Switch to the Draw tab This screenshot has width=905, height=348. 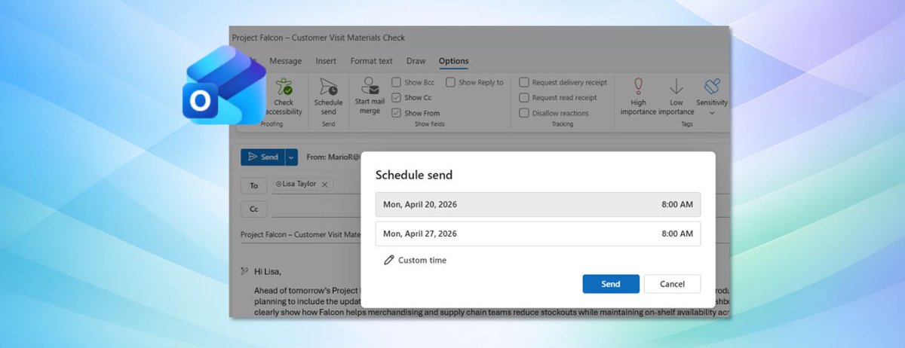click(416, 61)
